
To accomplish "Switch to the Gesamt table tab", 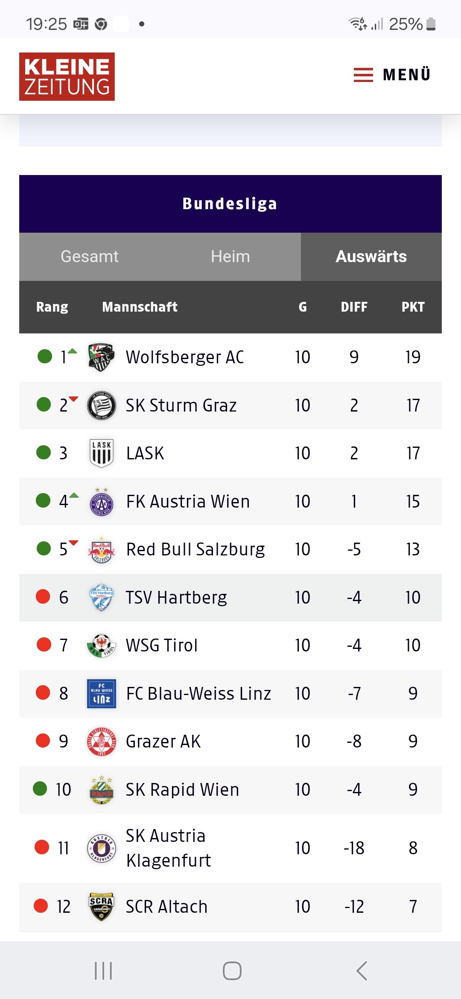I will (x=90, y=257).
